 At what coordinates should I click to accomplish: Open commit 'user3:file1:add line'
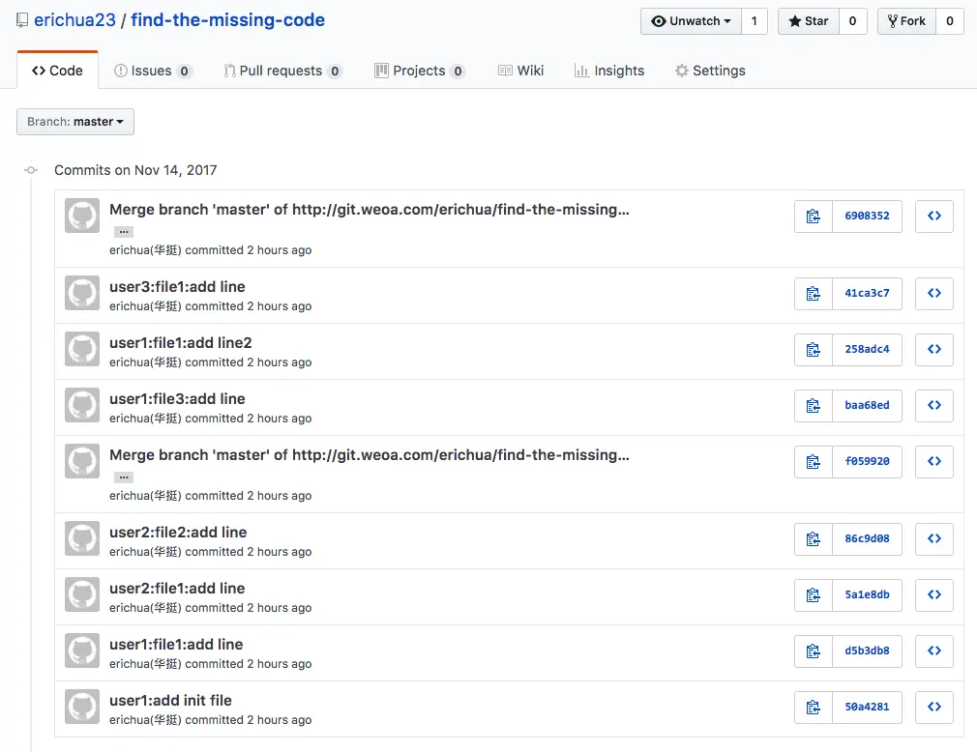point(178,287)
